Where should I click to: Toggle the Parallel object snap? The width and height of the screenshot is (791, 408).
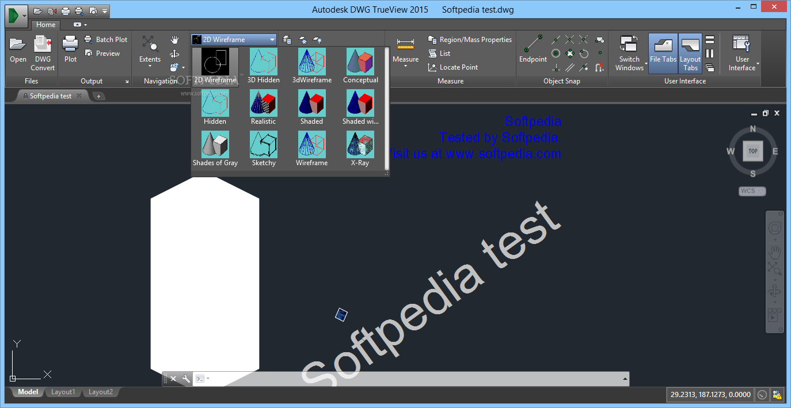[x=570, y=67]
